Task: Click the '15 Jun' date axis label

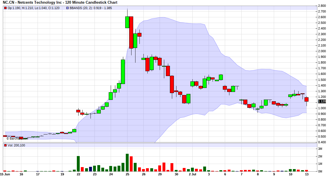Action: pos(5,174)
